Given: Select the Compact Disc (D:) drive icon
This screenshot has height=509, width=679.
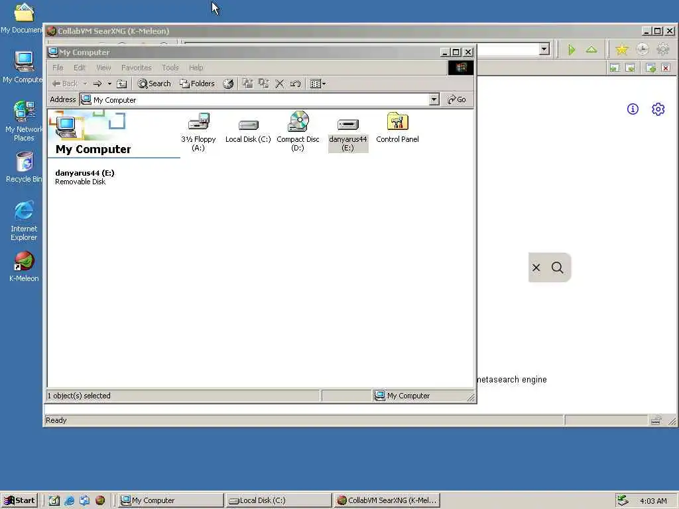Looking at the screenshot, I should [x=298, y=132].
